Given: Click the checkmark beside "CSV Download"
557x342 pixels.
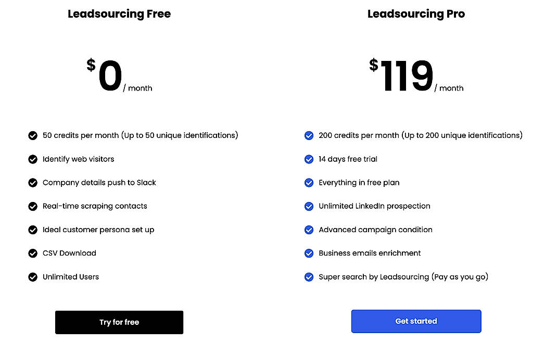Looking at the screenshot, I should point(33,253).
